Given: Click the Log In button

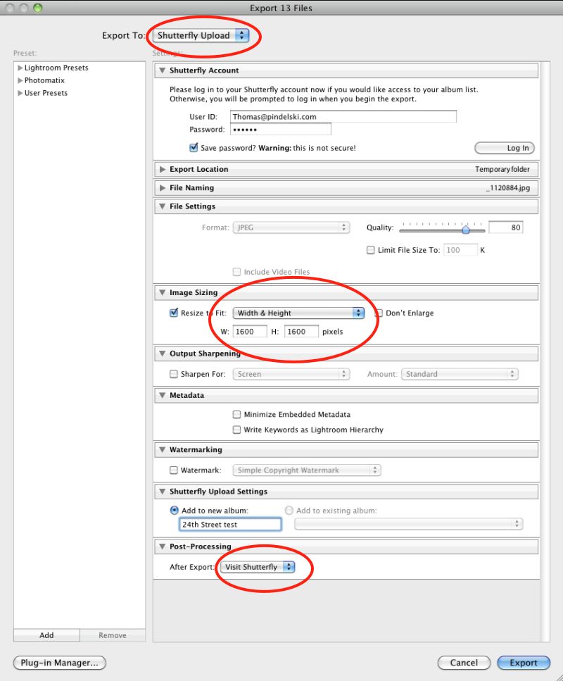Looking at the screenshot, I should pyautogui.click(x=505, y=148).
